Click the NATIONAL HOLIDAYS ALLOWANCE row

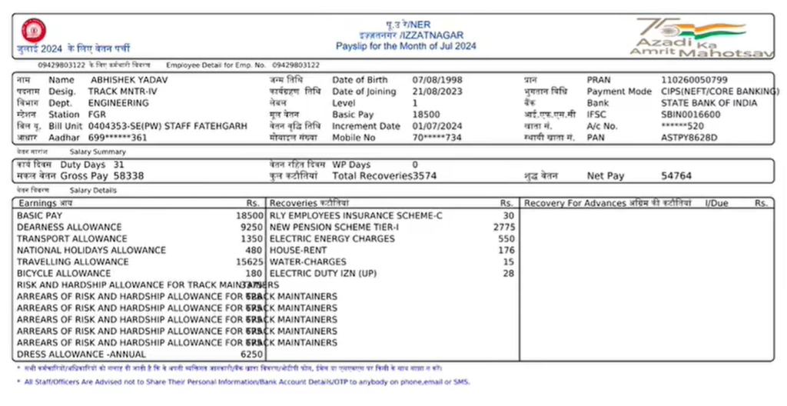pyautogui.click(x=140, y=250)
